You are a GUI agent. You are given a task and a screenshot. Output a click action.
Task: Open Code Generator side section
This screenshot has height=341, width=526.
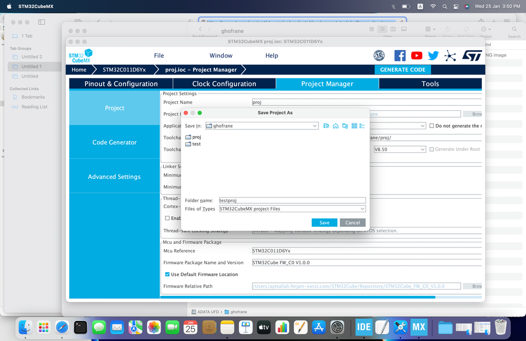114,142
